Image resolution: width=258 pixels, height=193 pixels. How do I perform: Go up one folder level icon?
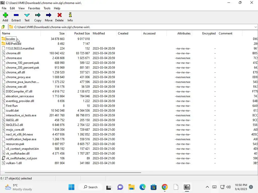[3, 27]
